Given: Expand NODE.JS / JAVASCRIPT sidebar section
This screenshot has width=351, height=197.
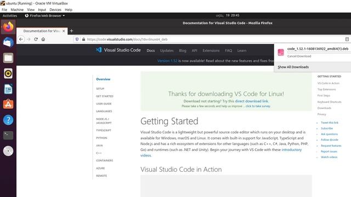Looking at the screenshot, I should point(104,121).
